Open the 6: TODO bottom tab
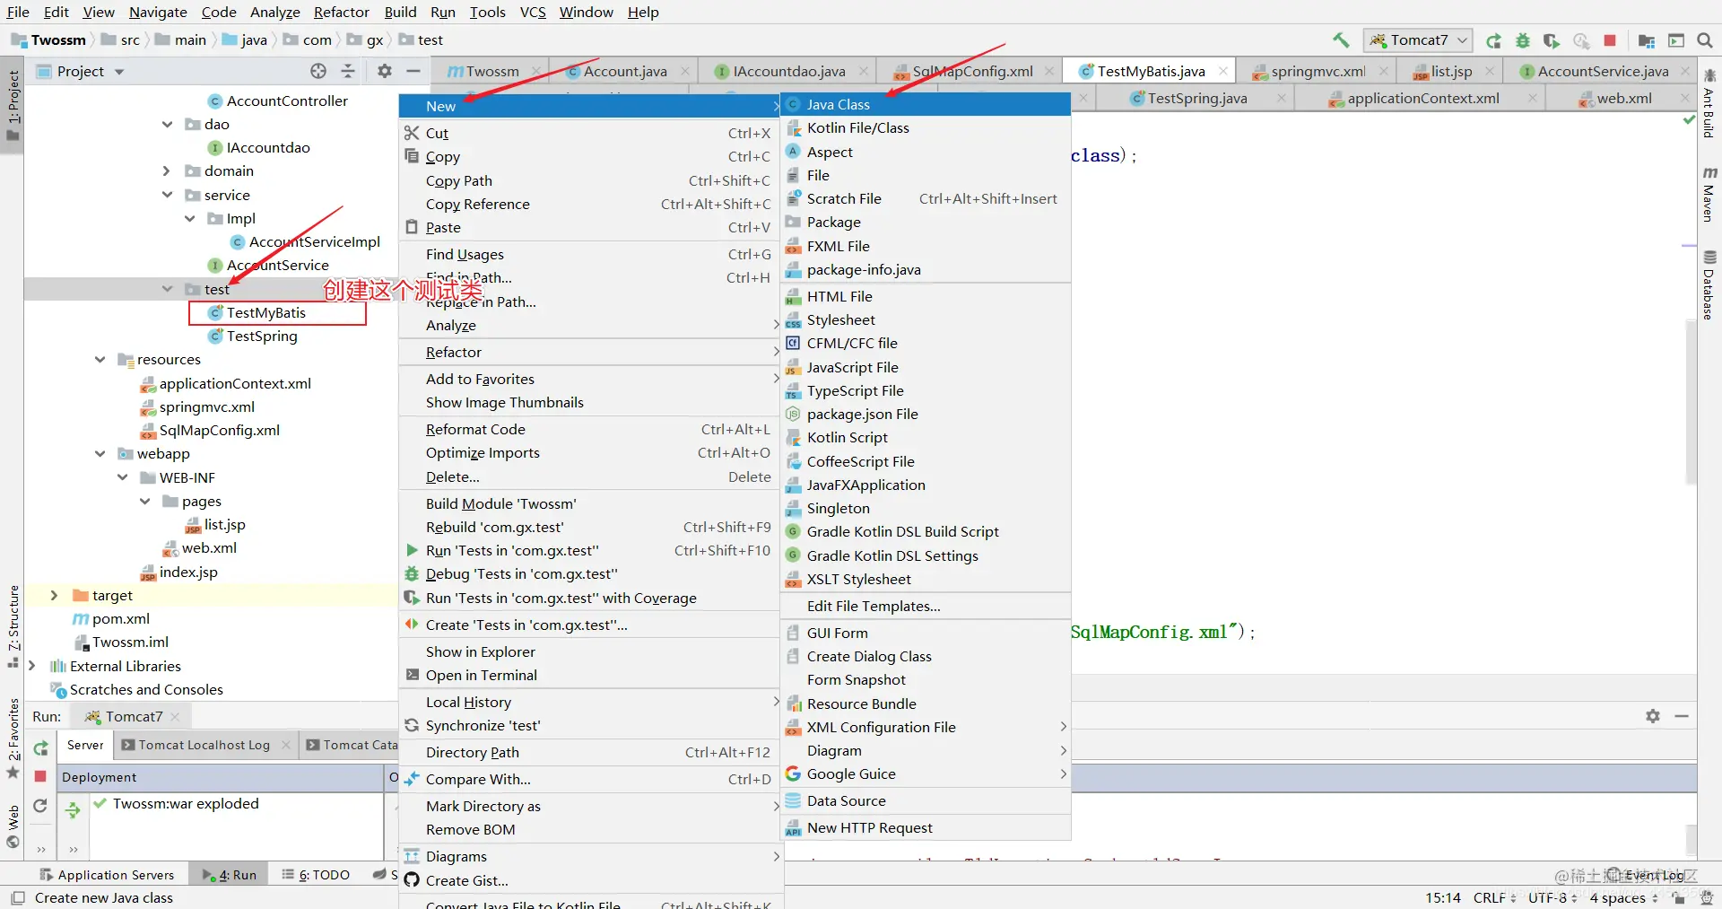 316,875
